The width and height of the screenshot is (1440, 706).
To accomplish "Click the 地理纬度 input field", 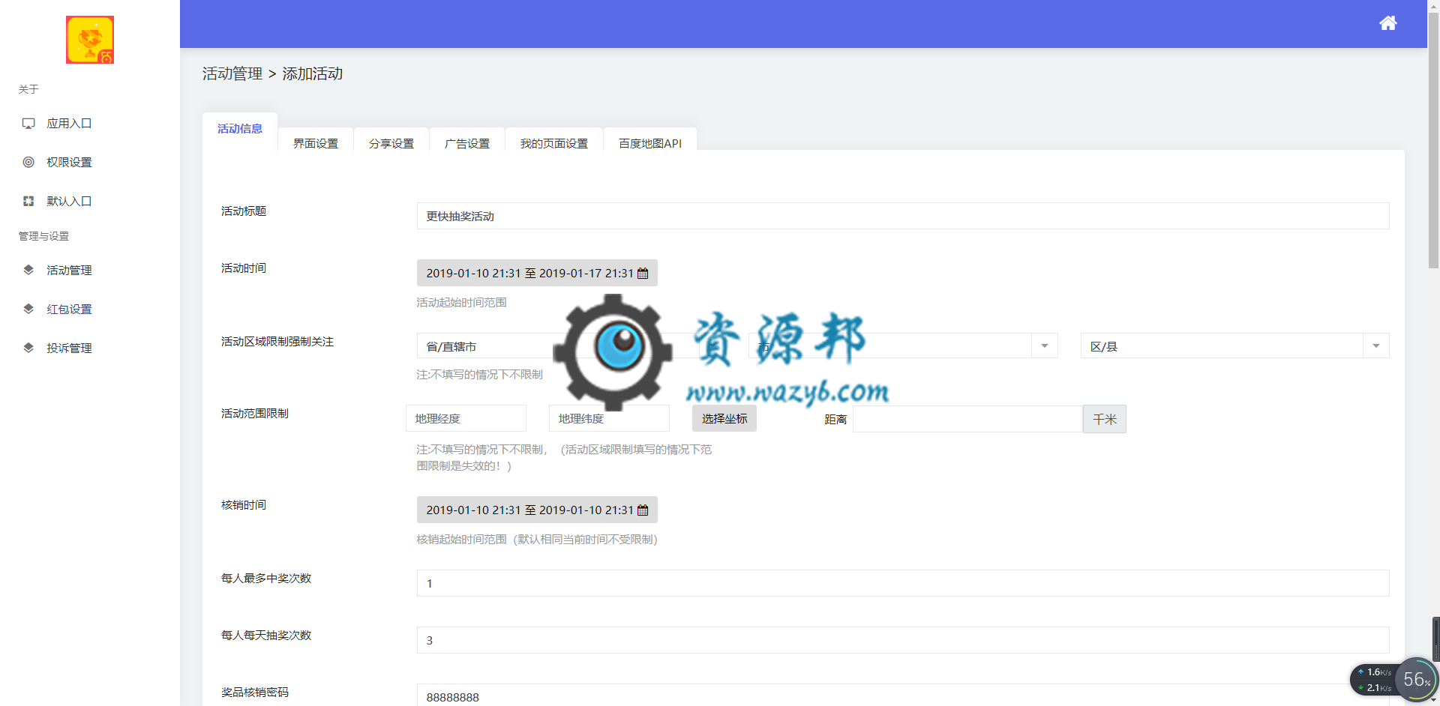I will click(609, 419).
